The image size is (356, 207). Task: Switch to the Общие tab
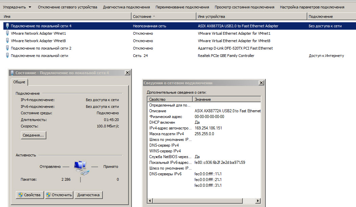click(20, 82)
